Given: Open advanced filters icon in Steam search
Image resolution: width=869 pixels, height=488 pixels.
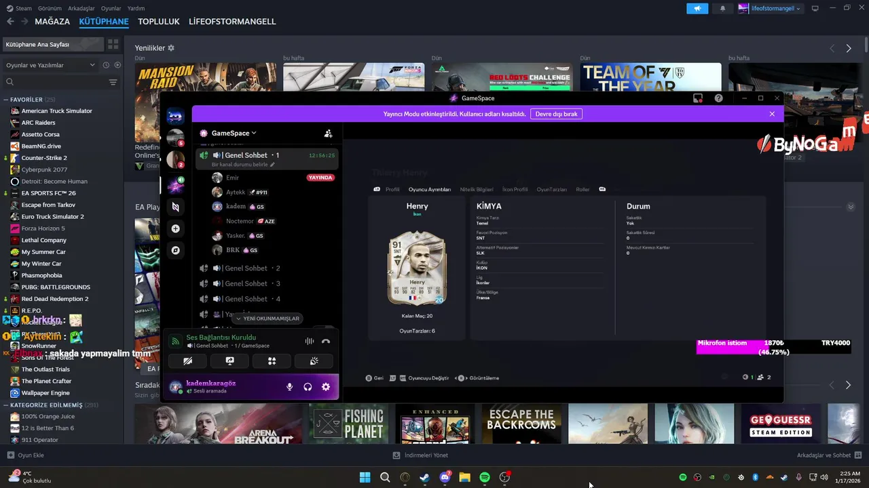Looking at the screenshot, I should (113, 82).
